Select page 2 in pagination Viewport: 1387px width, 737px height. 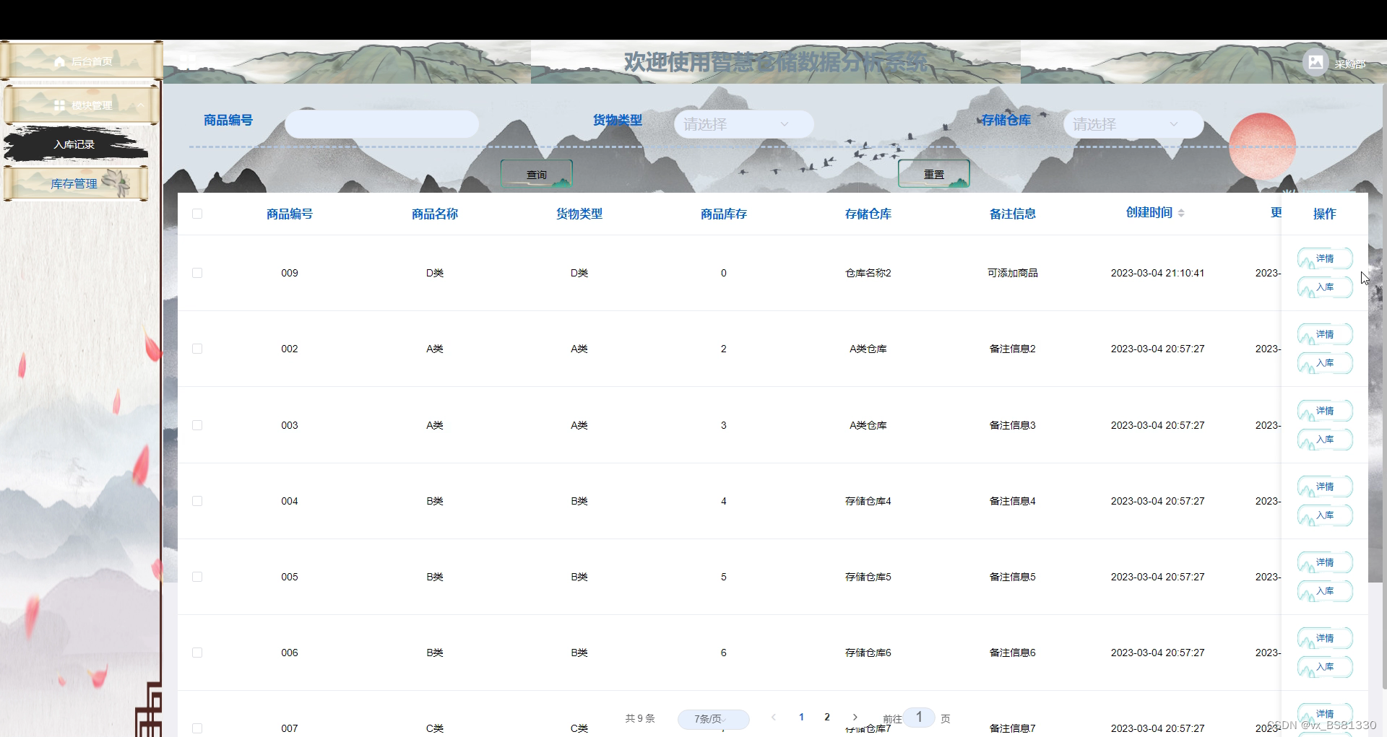[x=827, y=718]
